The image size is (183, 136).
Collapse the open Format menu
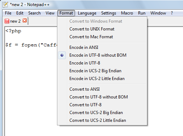coord(66,13)
